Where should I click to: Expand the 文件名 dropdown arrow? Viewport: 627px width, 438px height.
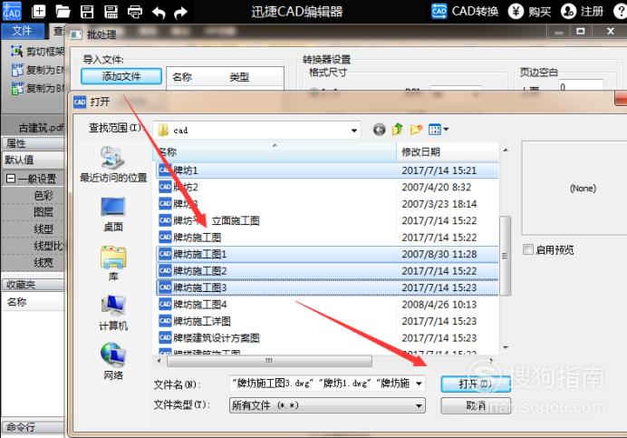419,384
